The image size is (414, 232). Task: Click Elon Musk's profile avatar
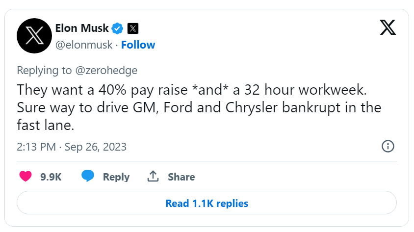(x=34, y=36)
